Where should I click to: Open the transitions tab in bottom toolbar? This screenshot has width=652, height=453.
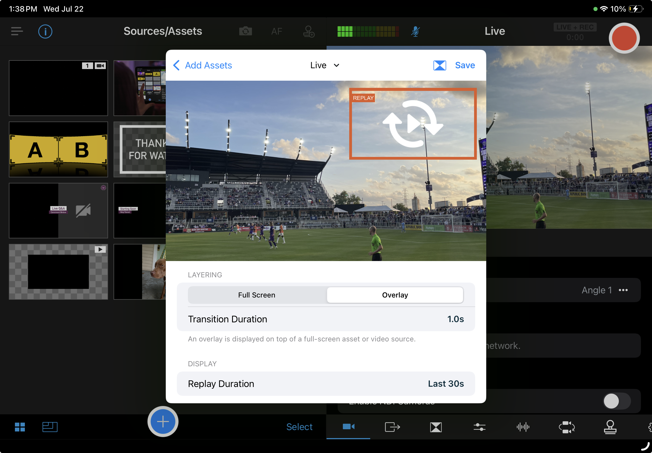pos(436,427)
